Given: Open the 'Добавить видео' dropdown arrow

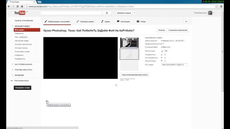Looking at the screenshot, I should pos(134,13).
